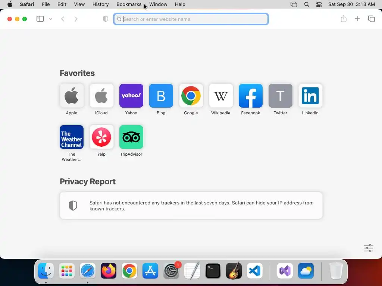Open the iCloud favorite

(x=101, y=96)
